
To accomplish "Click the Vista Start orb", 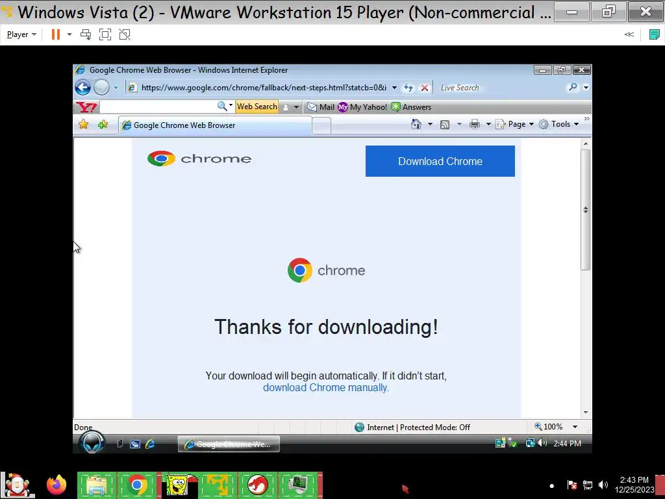I will click(92, 442).
